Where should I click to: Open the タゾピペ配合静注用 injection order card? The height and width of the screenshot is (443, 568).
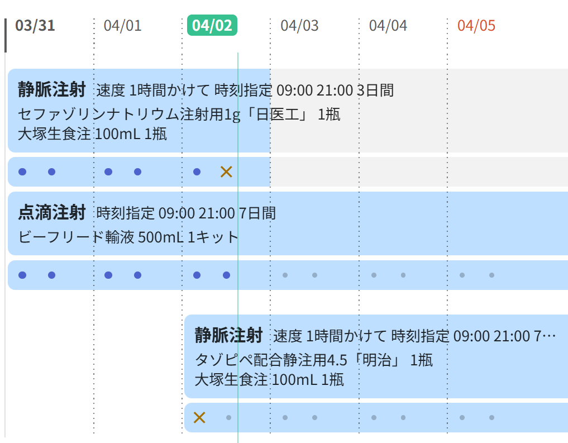376,356
